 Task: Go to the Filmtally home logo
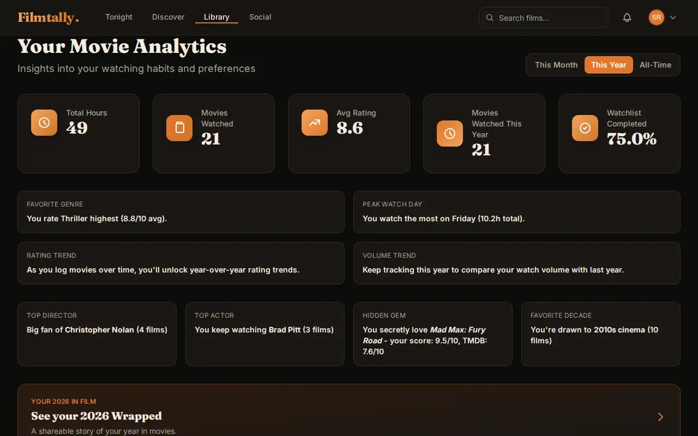tap(49, 17)
